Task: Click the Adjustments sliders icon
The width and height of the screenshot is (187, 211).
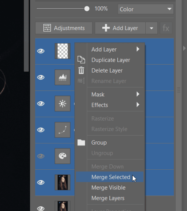Action: [x=47, y=28]
